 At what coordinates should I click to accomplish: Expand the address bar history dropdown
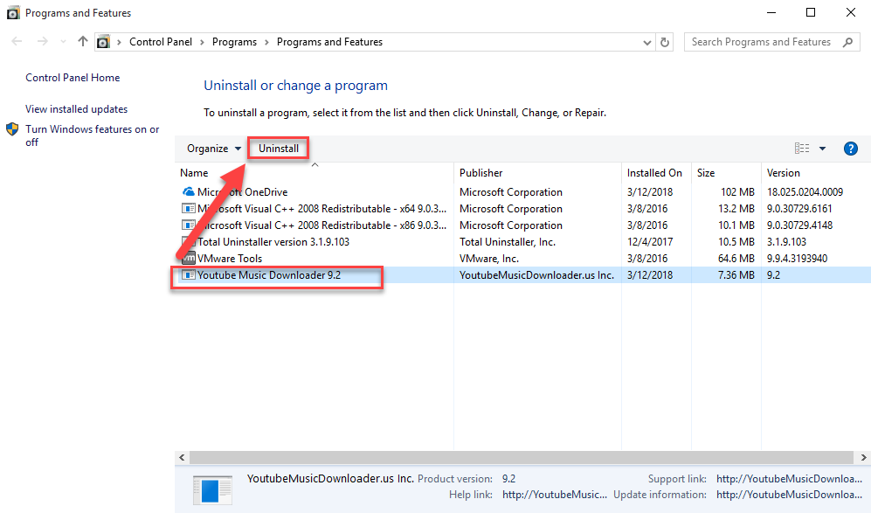tap(646, 42)
